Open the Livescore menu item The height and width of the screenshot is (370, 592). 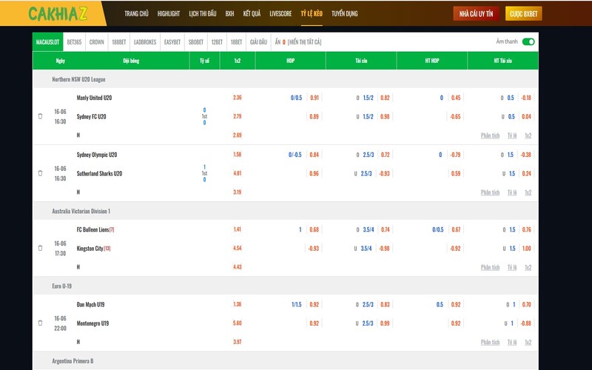pos(280,13)
